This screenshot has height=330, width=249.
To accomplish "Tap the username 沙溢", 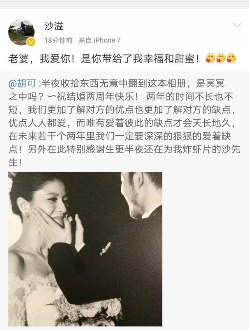I will [x=54, y=26].
